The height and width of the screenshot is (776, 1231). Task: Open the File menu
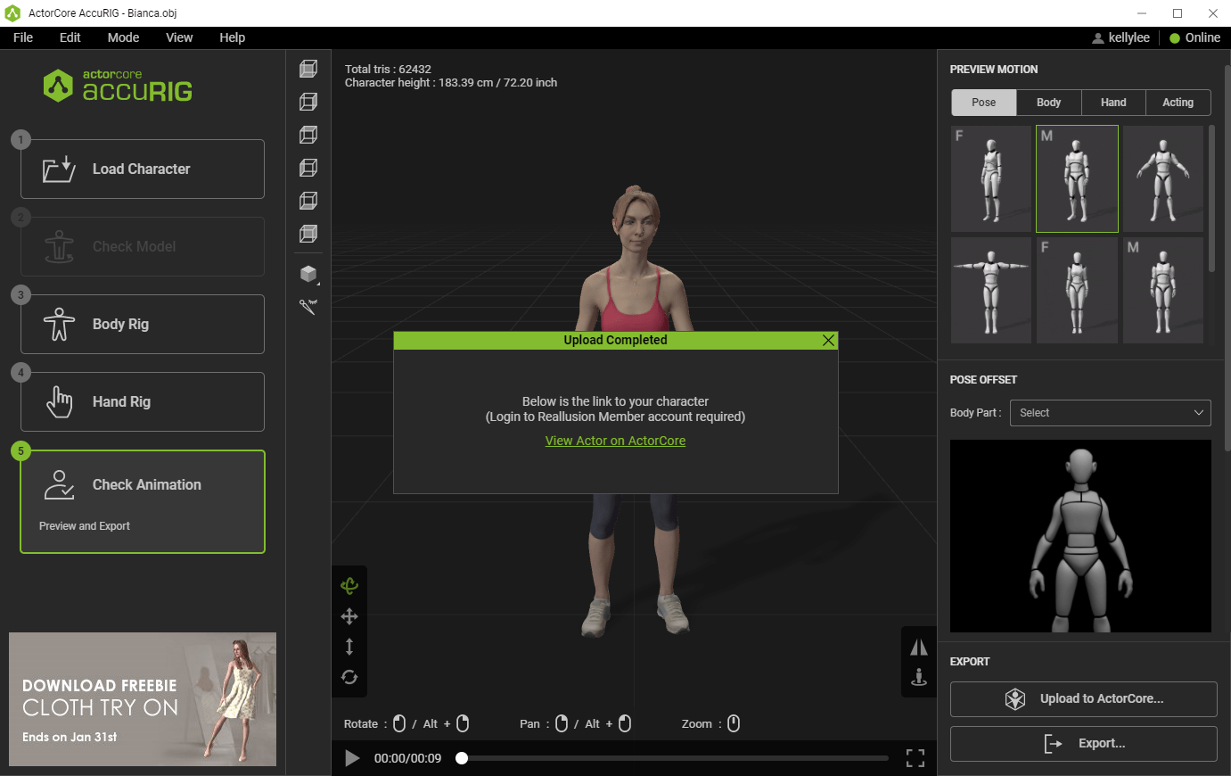[23, 37]
